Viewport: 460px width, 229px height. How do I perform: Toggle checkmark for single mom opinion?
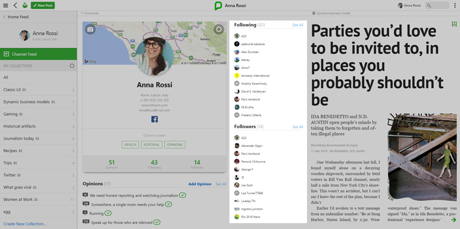point(168,204)
